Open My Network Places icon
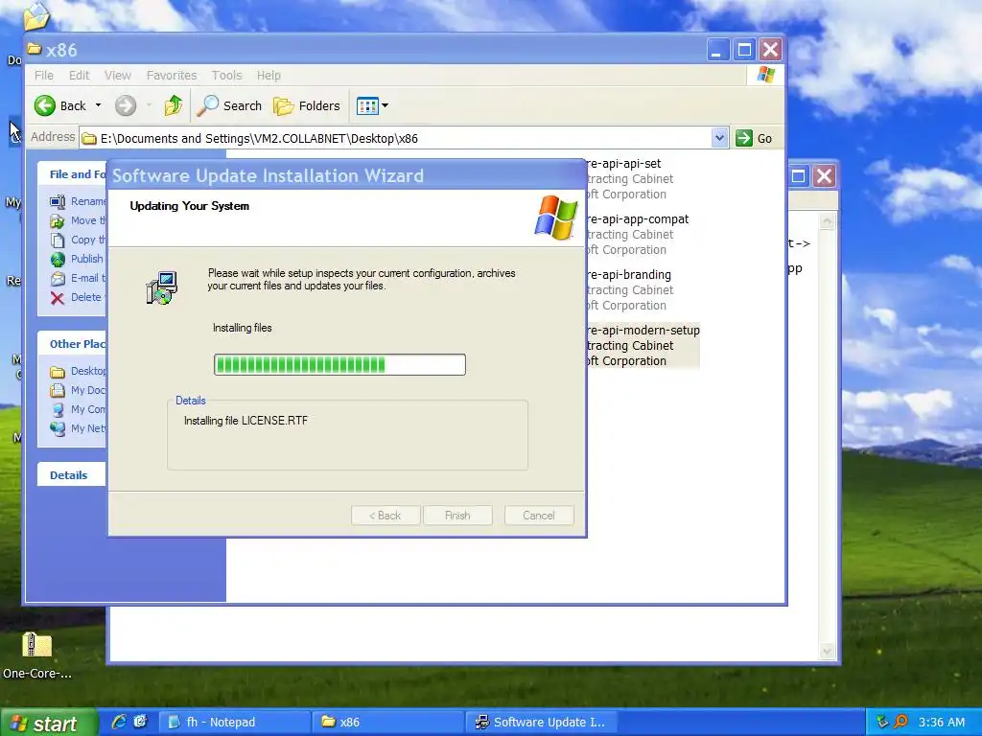Viewport: 982px width, 736px height. coord(58,428)
